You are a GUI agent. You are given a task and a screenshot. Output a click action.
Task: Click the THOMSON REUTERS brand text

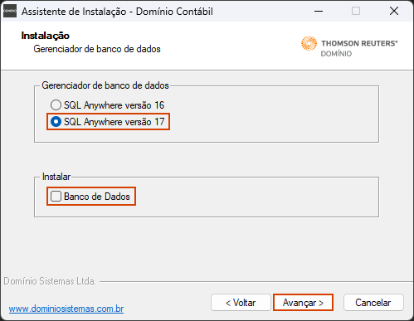(x=359, y=43)
